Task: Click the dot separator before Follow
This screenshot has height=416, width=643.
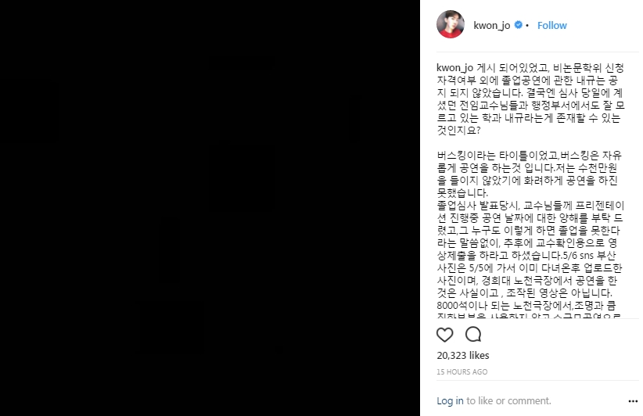Action: (x=527, y=25)
